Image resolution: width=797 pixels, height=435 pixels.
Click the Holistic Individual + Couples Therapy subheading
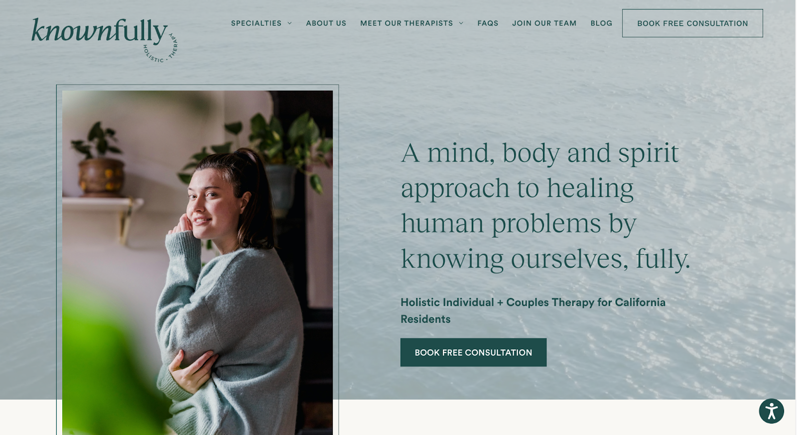pyautogui.click(x=533, y=310)
